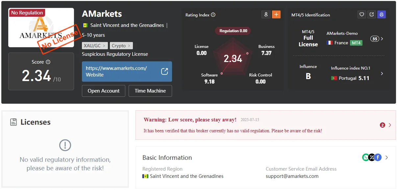Click the Risk Control 0.00 rating
397x190 pixels.
click(261, 78)
